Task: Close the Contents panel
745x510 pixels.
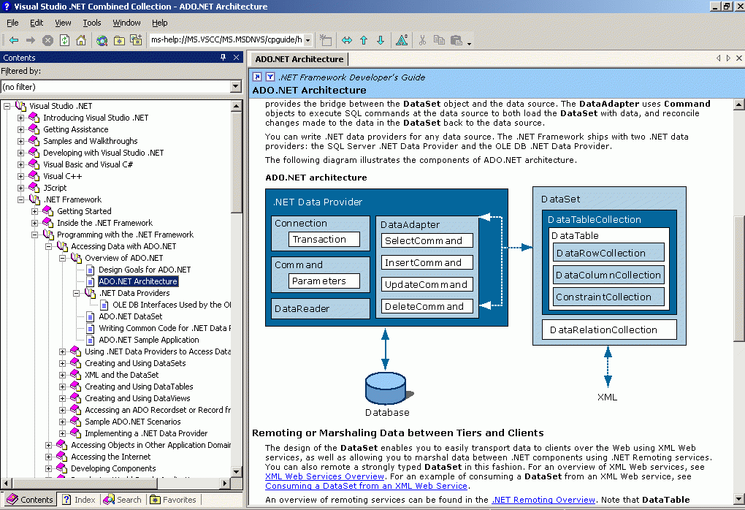Action: pyautogui.click(x=236, y=58)
